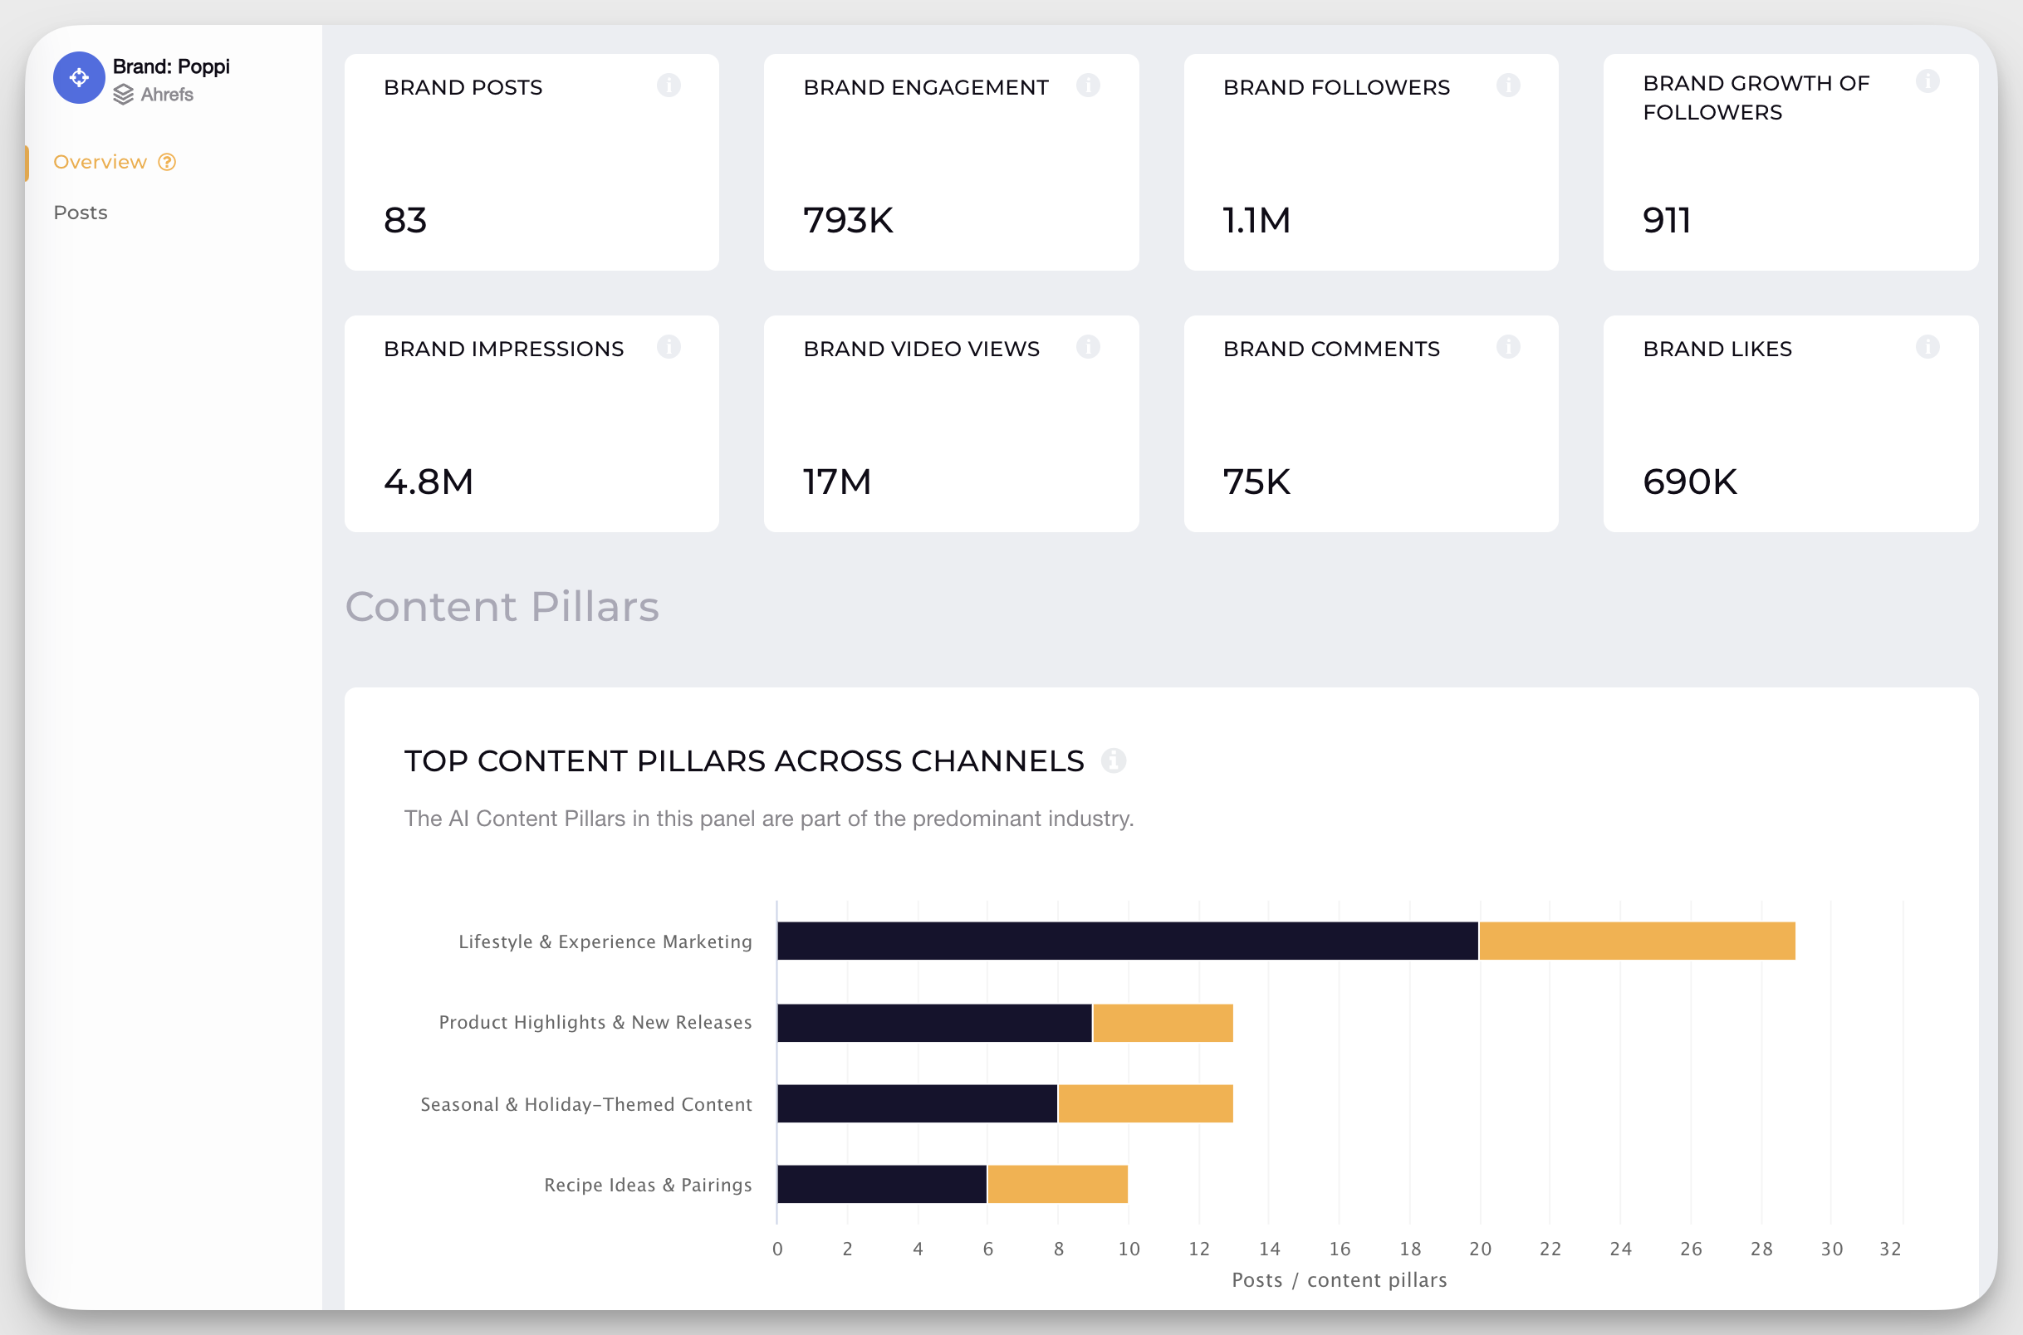Click the follower growth value 911
Viewport: 2023px width, 1335px height.
pyautogui.click(x=1666, y=221)
